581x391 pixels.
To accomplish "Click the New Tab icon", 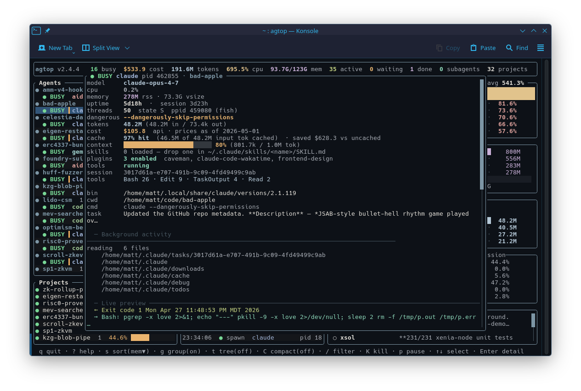I will point(42,48).
